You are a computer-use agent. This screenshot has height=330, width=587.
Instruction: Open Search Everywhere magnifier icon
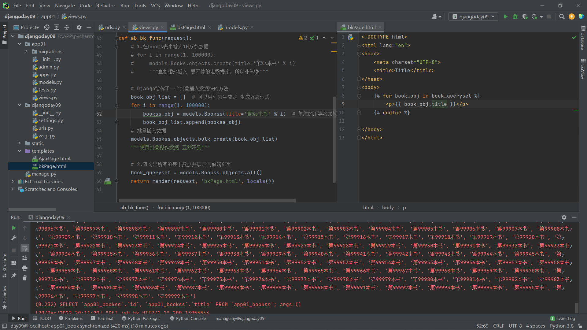tap(562, 17)
